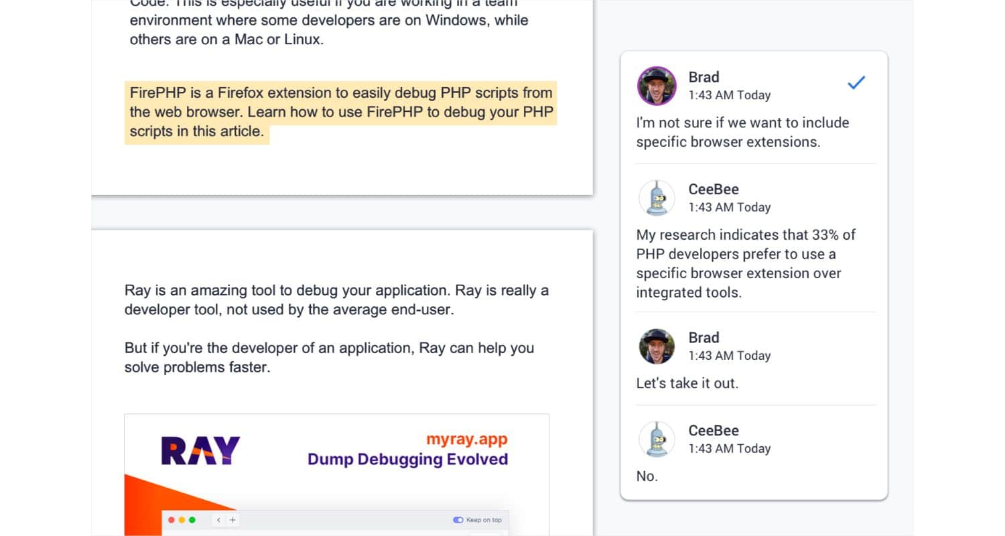Click the RAY logo in the embedded image
This screenshot has height=536, width=1005.
(200, 450)
